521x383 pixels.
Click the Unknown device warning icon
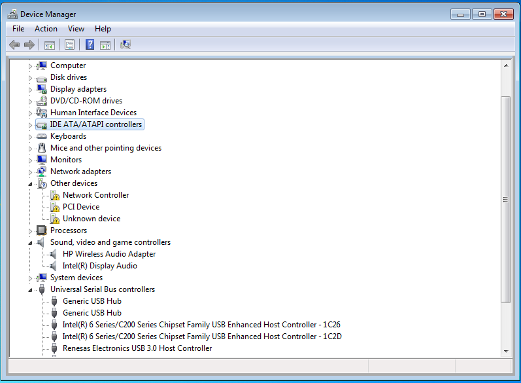tap(55, 219)
